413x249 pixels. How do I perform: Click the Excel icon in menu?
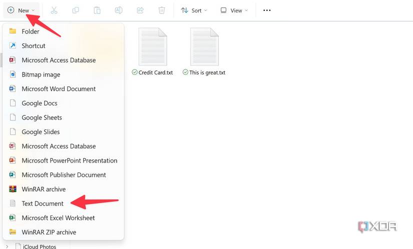pyautogui.click(x=13, y=217)
